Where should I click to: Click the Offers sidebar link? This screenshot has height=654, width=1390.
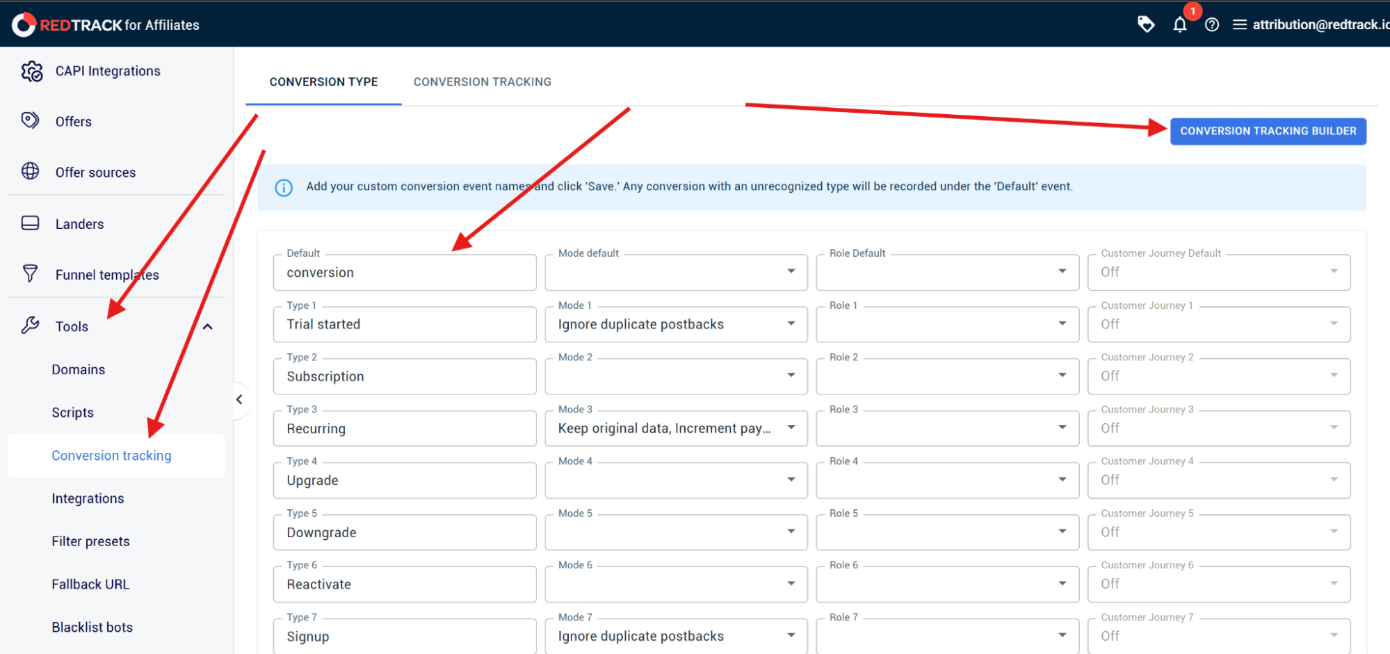coord(73,122)
